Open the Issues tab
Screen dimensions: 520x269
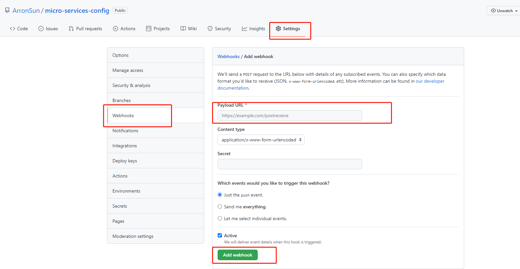coord(48,29)
